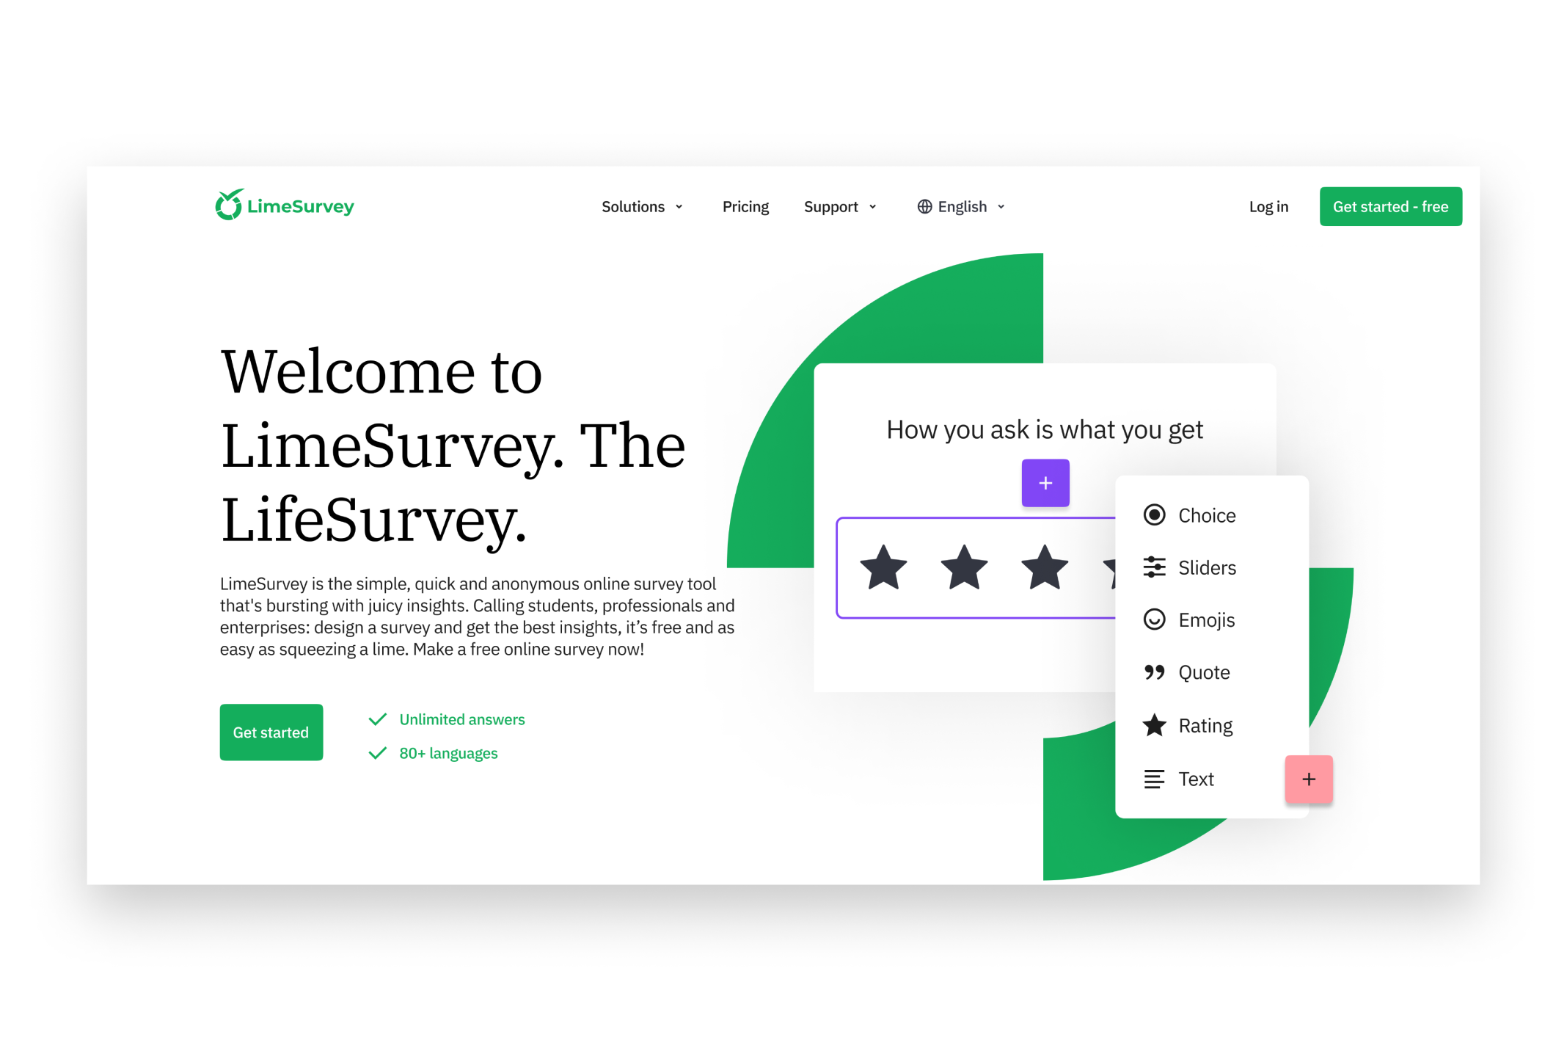1567x1051 pixels.
Task: Click the Pricing navigation menu item
Action: (744, 206)
